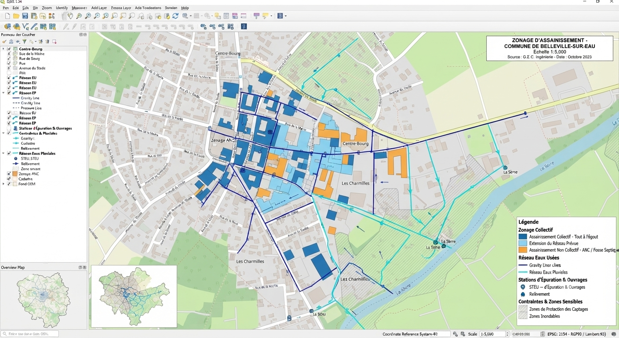Viewport: 619px width, 338px height.
Task: Open dropdown arrow of layers panel toolbar
Action: pos(36,41)
